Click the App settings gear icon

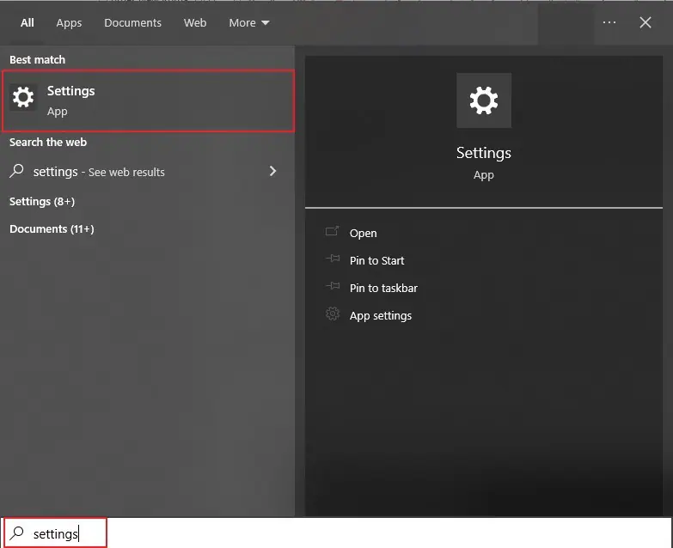coord(333,314)
